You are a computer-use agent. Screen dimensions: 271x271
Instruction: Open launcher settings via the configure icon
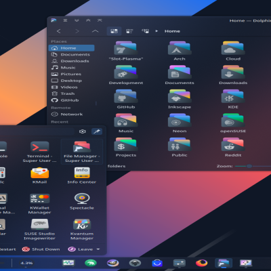click(x=83, y=131)
